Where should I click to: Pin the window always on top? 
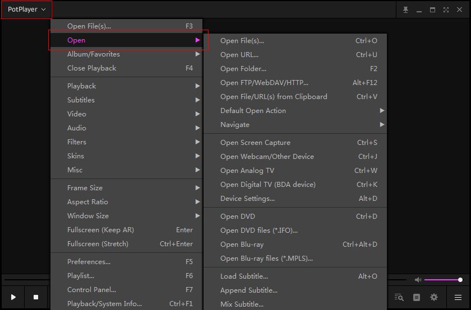(405, 10)
